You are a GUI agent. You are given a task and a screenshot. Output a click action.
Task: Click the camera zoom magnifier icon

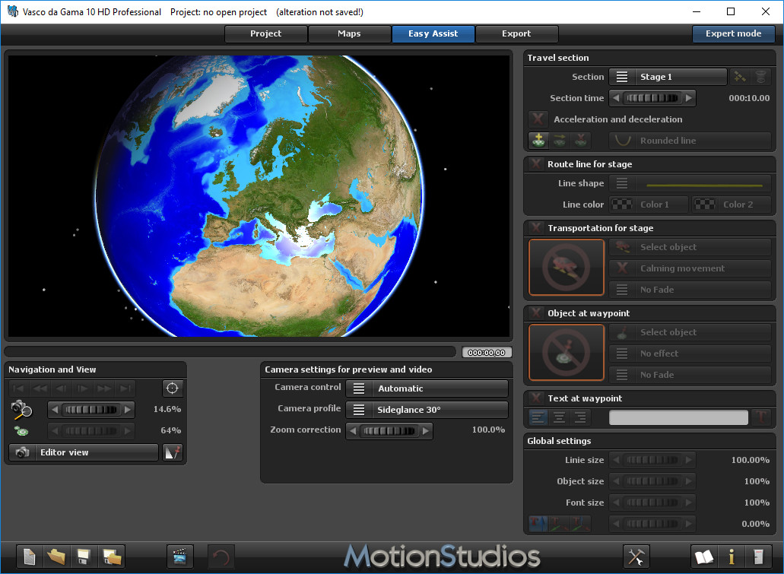click(x=21, y=410)
